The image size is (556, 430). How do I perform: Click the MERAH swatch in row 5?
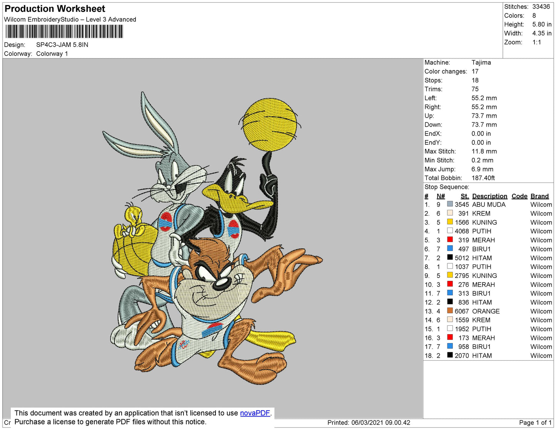pyautogui.click(x=450, y=239)
